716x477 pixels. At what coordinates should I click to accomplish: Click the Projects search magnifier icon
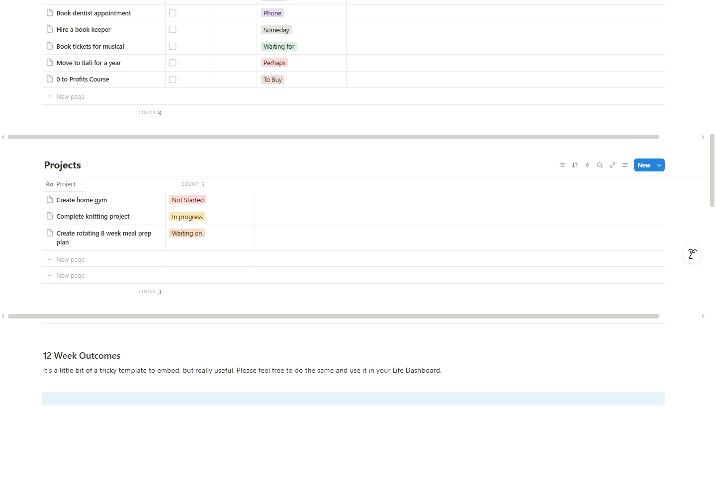point(600,165)
